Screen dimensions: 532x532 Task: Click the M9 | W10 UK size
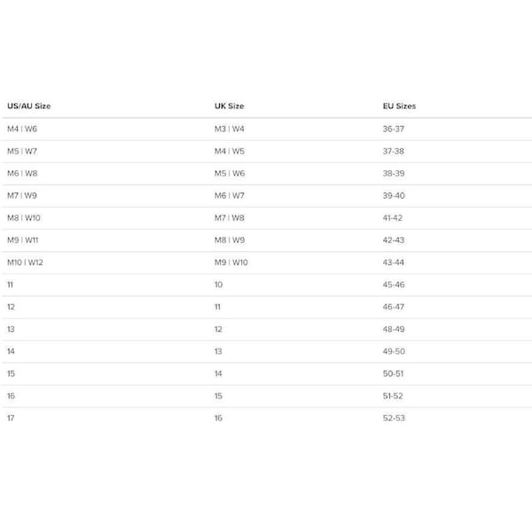point(231,262)
